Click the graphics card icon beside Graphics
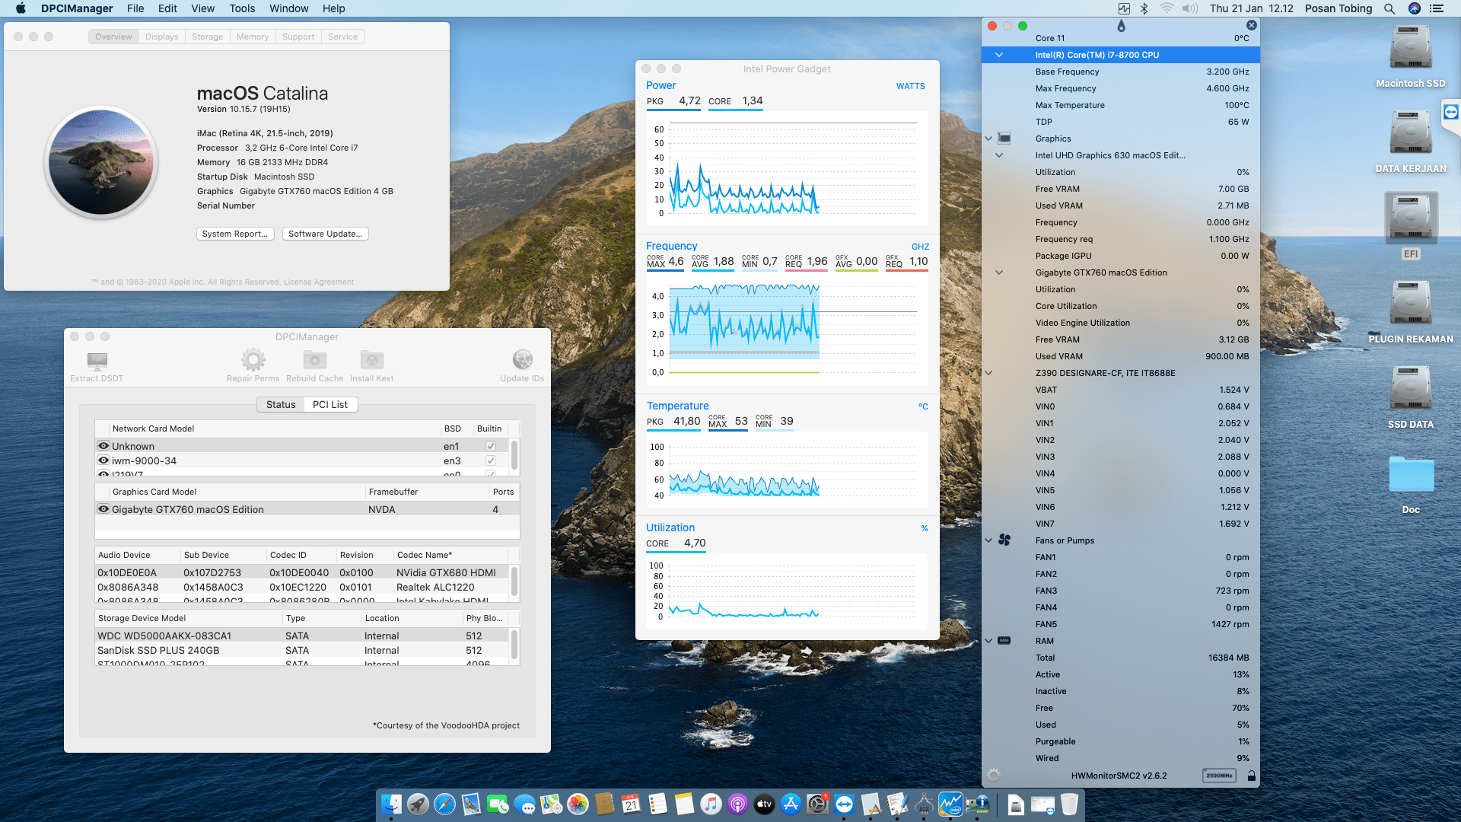Screen dimensions: 1461x822 click(x=1004, y=139)
